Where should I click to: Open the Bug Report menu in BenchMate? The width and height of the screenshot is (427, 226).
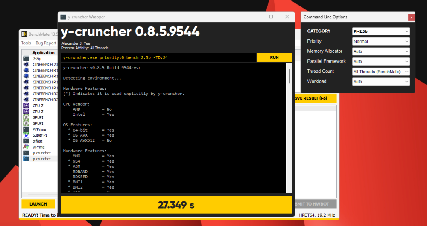coord(46,43)
